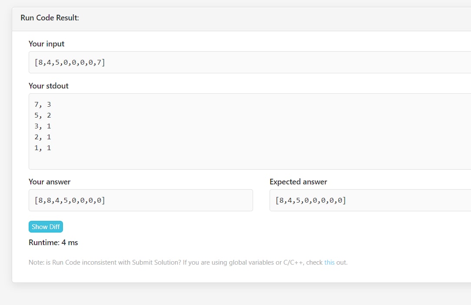Click the empty right side of the Your input box
The height and width of the screenshot is (305, 471).
pos(300,62)
